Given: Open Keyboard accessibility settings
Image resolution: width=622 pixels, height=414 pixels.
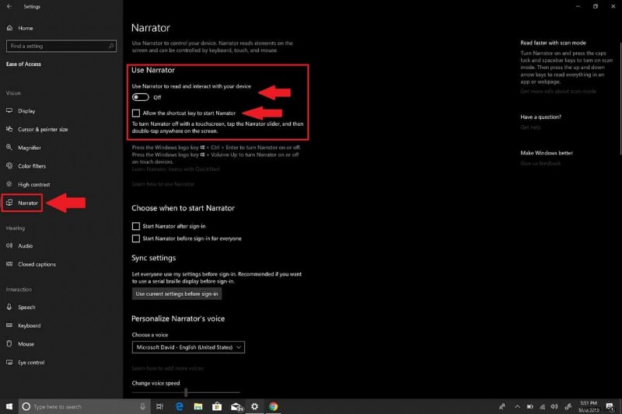Looking at the screenshot, I should tap(23, 325).
